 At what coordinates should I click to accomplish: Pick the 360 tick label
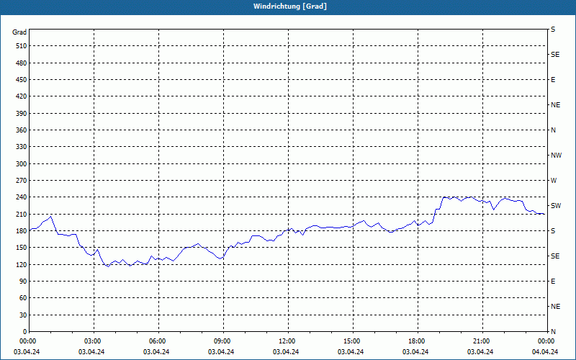(x=22, y=130)
